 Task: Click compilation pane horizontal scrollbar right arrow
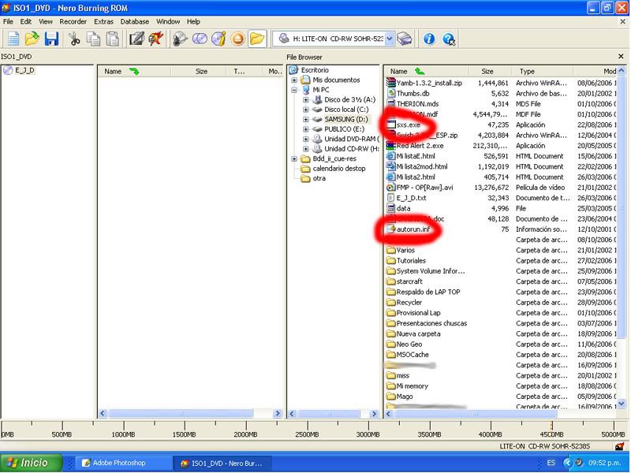pos(278,413)
